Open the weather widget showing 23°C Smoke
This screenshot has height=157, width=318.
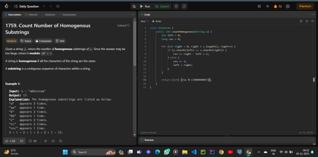click(x=12, y=152)
